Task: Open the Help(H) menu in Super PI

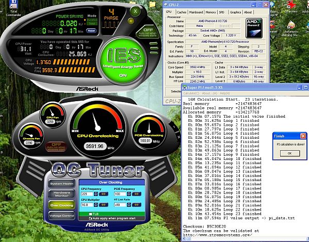Action: [225, 93]
